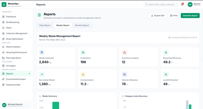Open Collection Management page

coord(16,33)
